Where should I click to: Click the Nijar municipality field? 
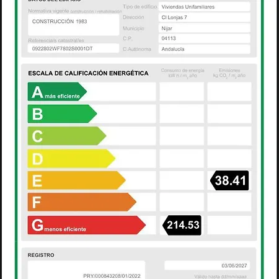click(x=205, y=29)
